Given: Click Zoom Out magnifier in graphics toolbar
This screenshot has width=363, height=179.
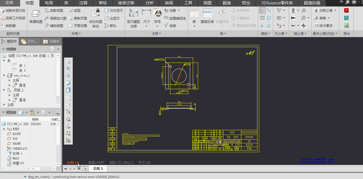Looking at the screenshot, I should [68, 76].
